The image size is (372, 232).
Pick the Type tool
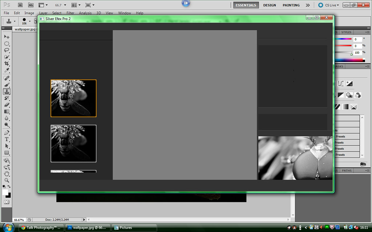7,139
